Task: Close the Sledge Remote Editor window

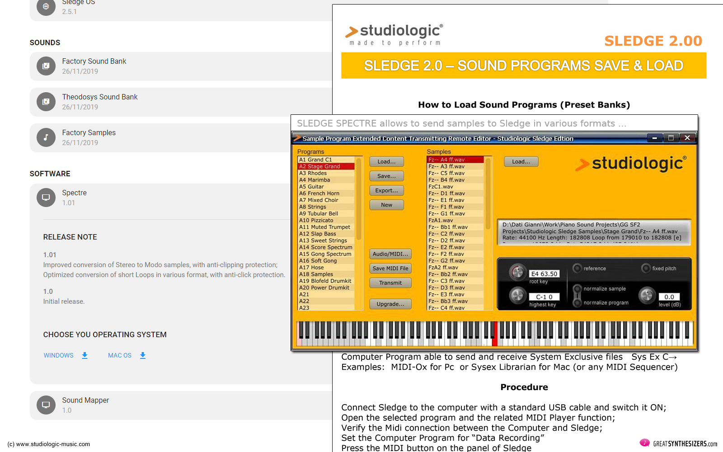Action: pyautogui.click(x=687, y=138)
